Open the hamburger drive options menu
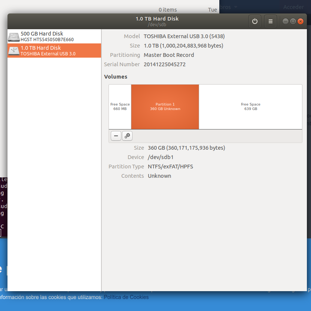Viewport: 311px width, 311px height. pos(271,21)
